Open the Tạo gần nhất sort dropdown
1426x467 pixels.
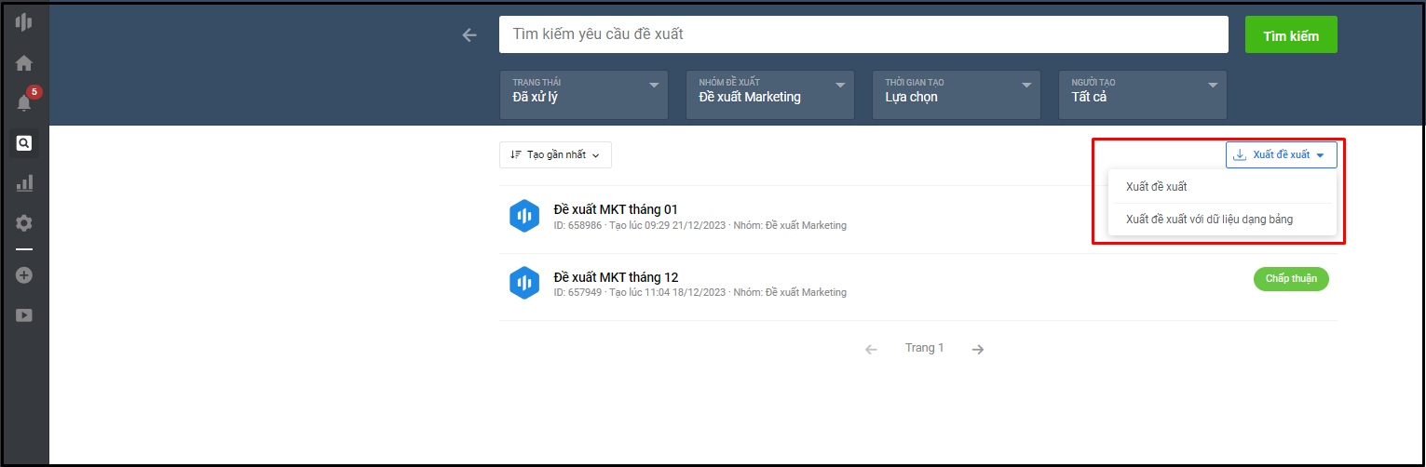pos(555,154)
